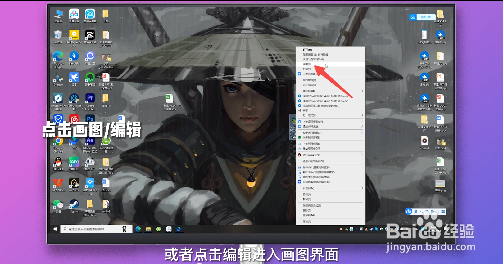Choose 重命名(M) in the context menu

pos(330,215)
